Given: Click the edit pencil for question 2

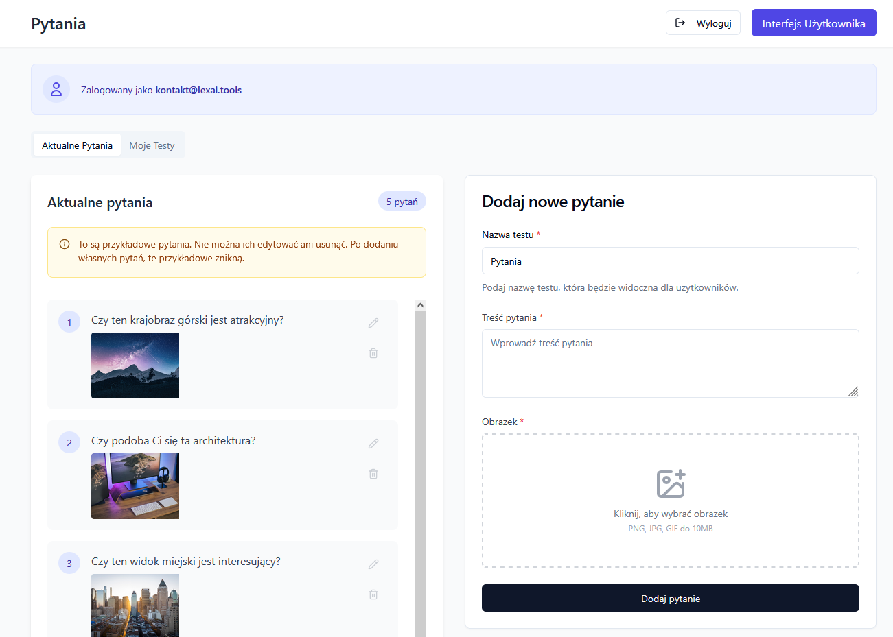Looking at the screenshot, I should pyautogui.click(x=373, y=444).
